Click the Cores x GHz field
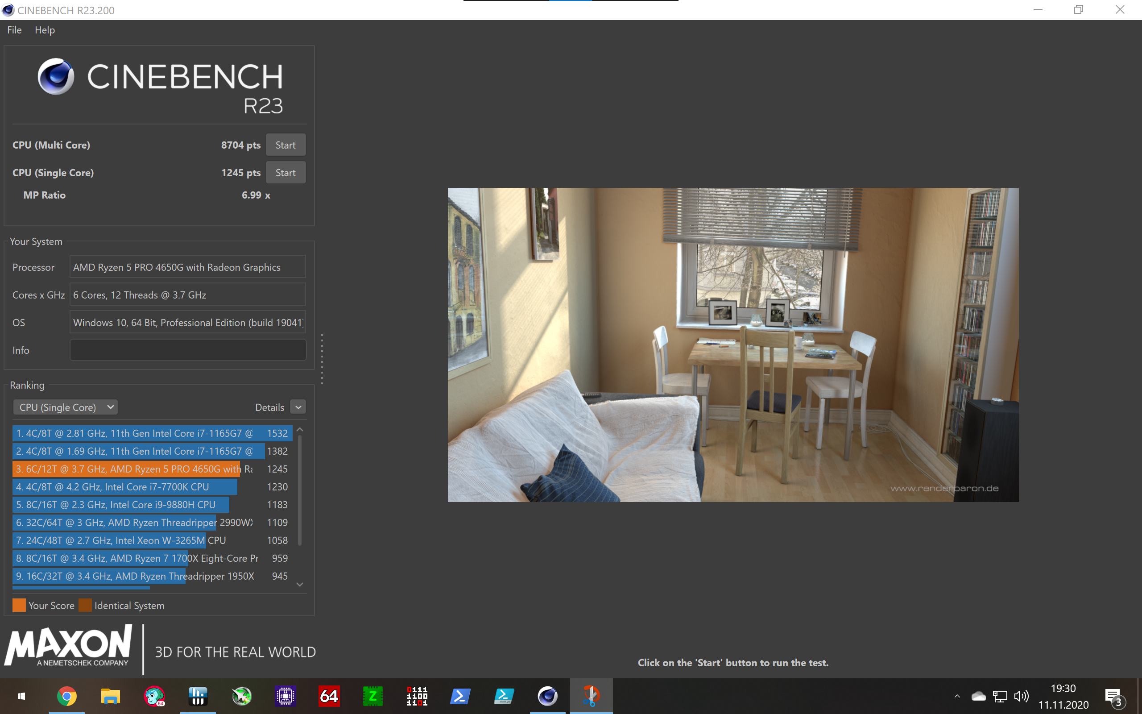The height and width of the screenshot is (714, 1142). click(188, 295)
